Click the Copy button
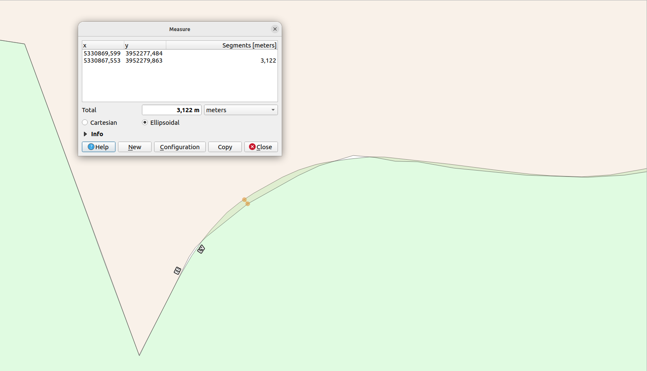Screen dimensions: 647x371 225,147
